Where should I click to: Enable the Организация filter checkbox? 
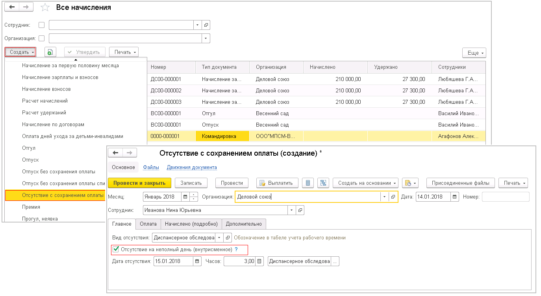(x=42, y=39)
